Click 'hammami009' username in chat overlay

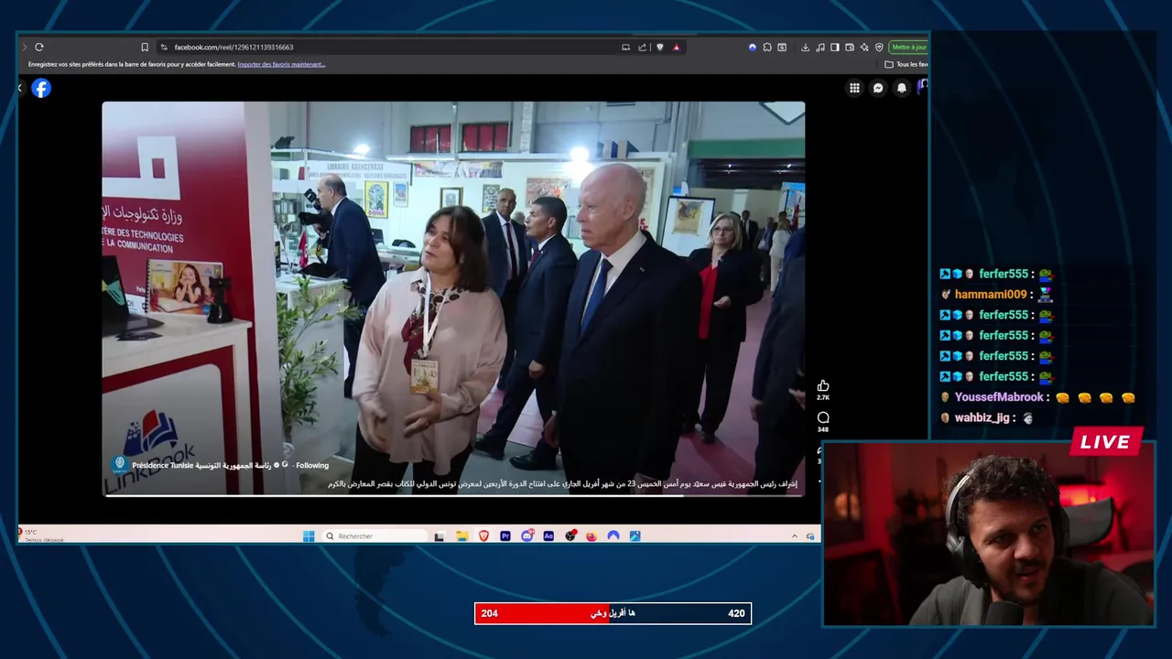click(991, 295)
